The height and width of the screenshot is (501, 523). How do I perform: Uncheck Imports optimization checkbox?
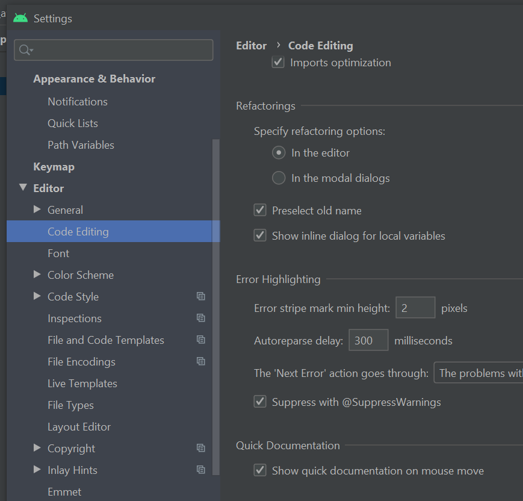coord(278,62)
